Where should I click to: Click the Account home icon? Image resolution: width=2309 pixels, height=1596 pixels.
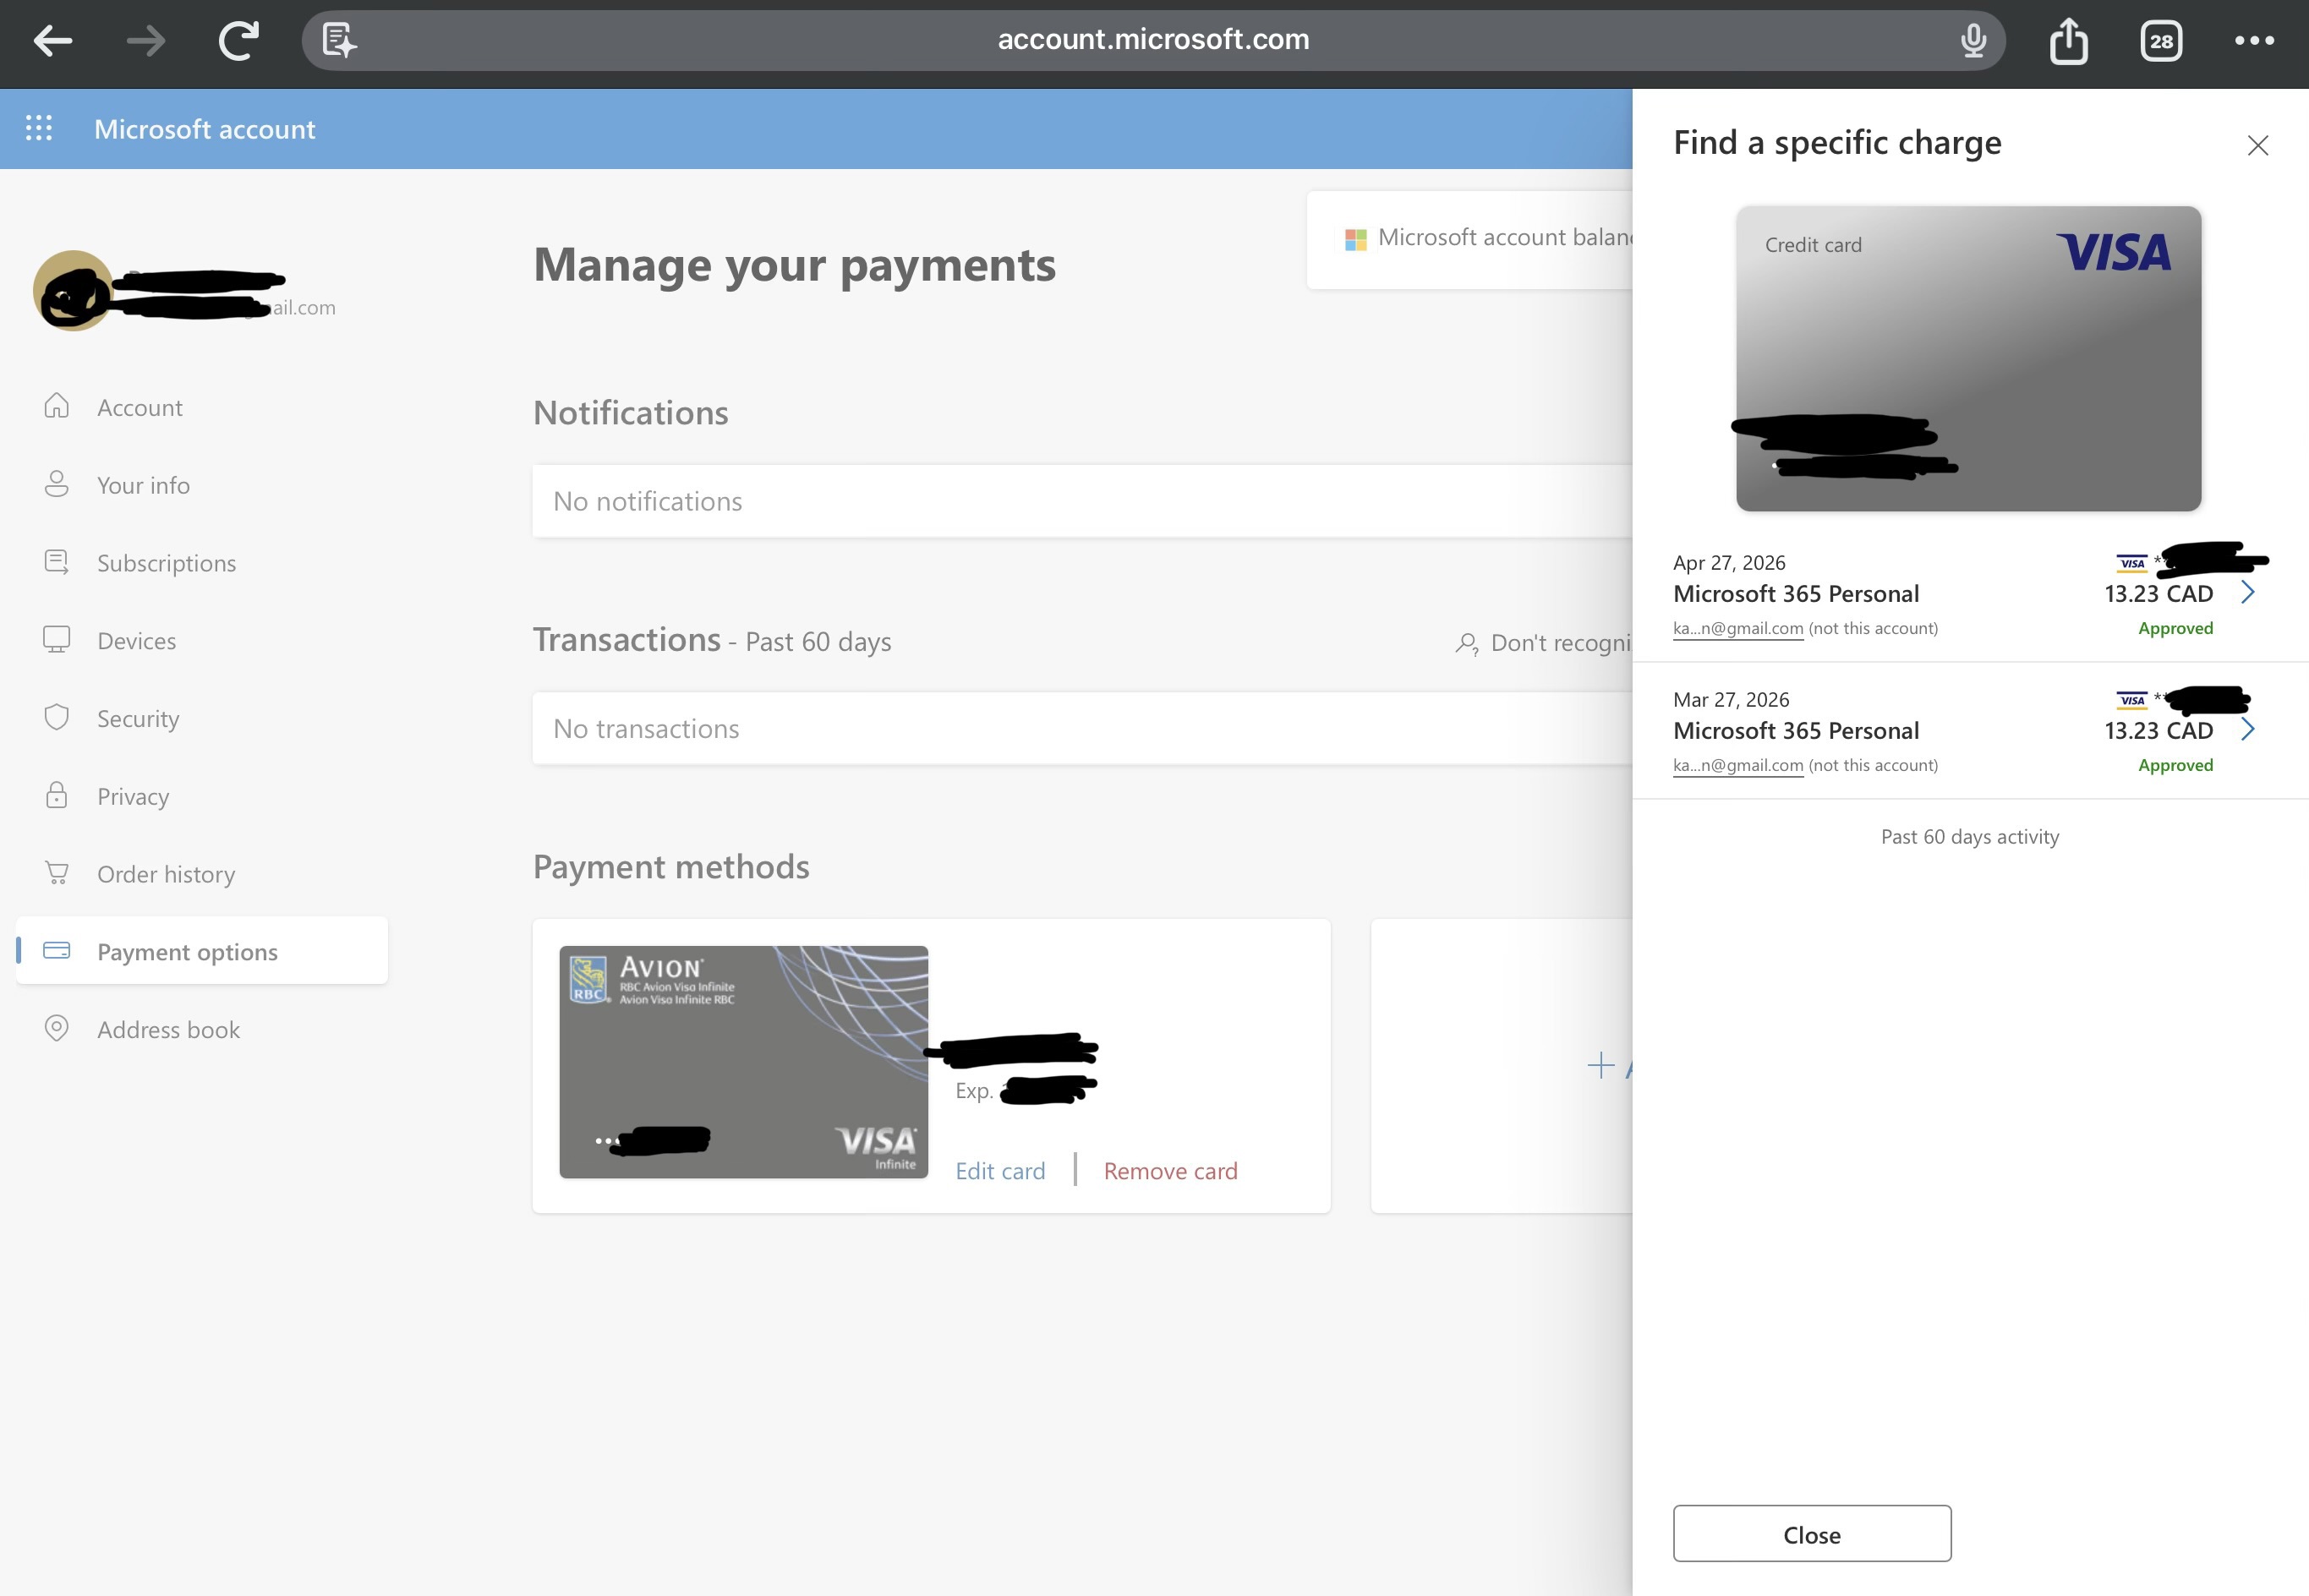(x=57, y=406)
